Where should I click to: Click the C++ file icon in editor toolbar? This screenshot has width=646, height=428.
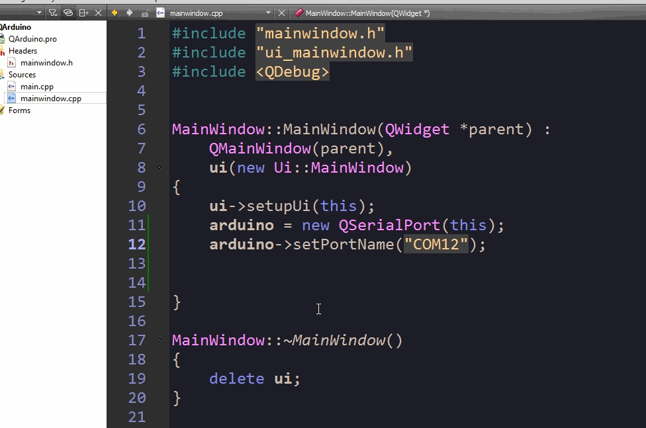tap(161, 13)
